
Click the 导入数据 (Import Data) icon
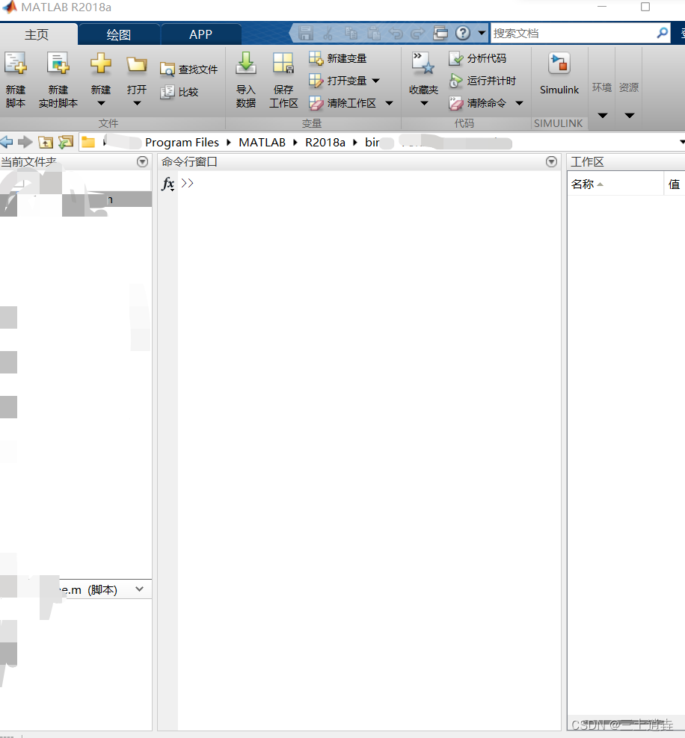coord(246,65)
